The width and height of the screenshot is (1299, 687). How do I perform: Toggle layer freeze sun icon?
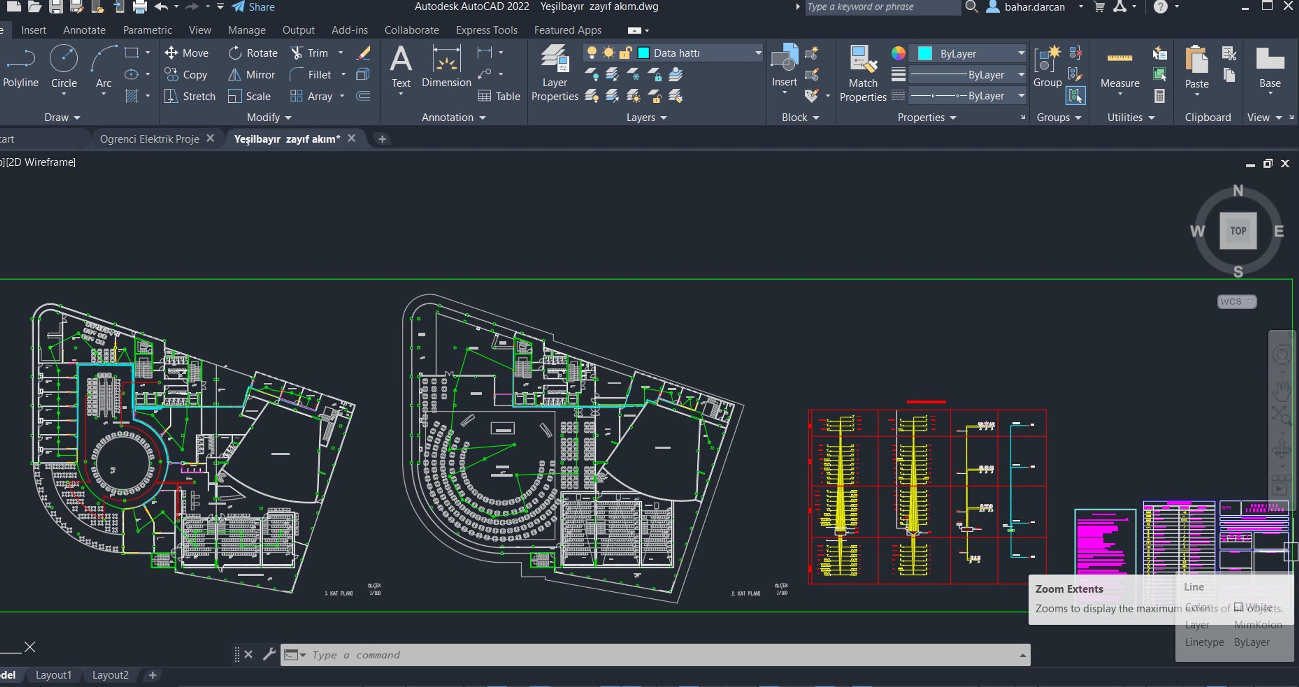tap(609, 53)
